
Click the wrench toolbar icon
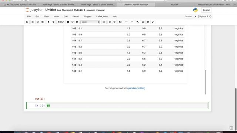pos(153,22)
